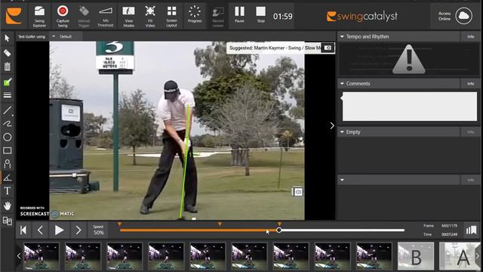Click the third orange timeline marker
Screen dimensions: 483x272
coord(279,224)
